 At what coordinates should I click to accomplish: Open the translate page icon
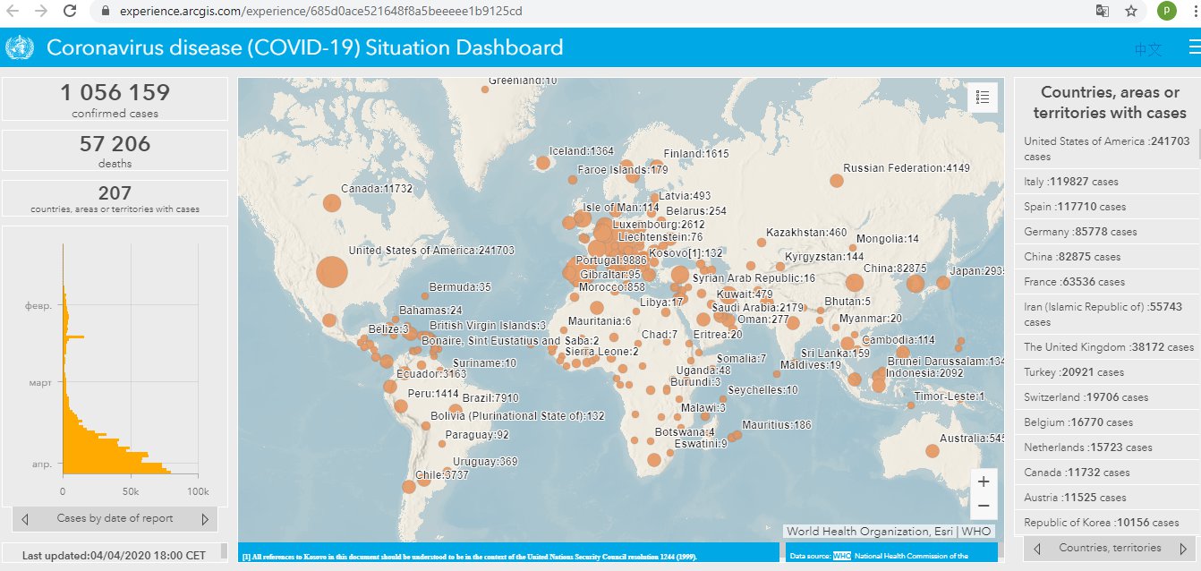[1103, 12]
